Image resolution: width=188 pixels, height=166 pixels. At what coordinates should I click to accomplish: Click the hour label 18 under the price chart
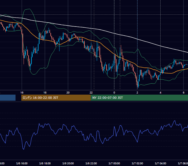point(45,93)
